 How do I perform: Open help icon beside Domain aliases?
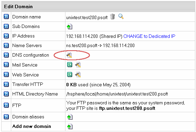tap(6, 117)
